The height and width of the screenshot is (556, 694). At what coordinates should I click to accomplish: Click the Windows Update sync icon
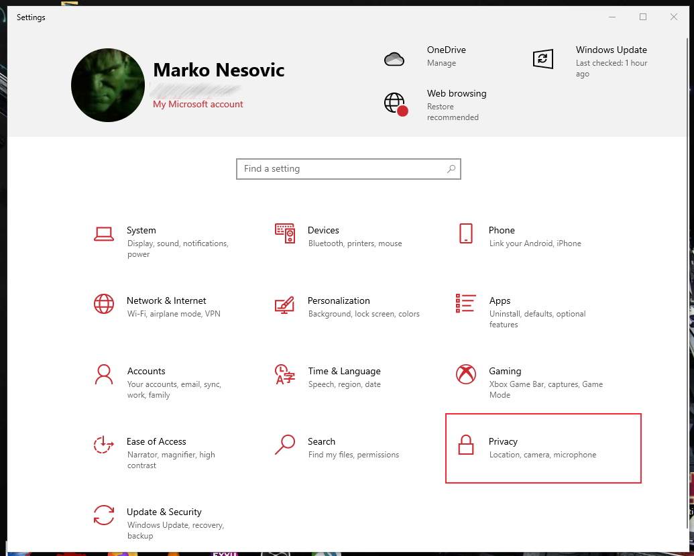[542, 59]
